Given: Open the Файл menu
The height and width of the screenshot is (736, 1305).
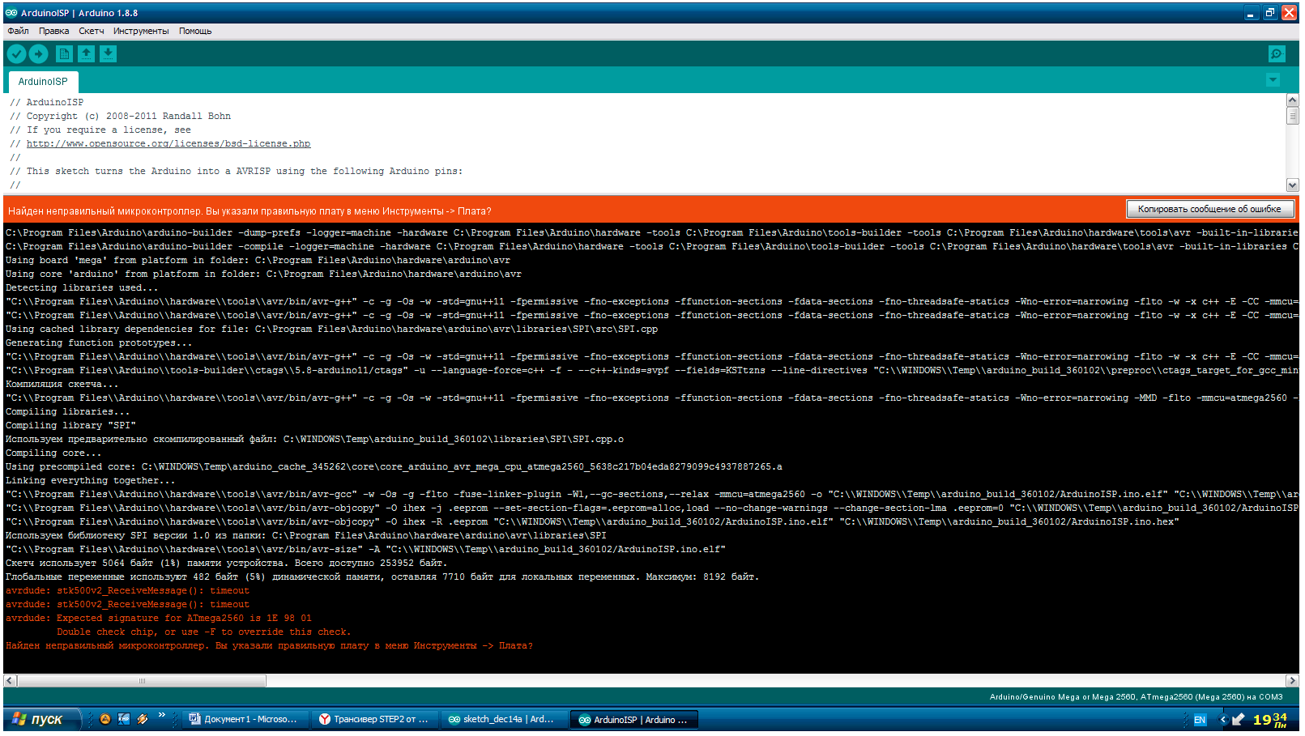Looking at the screenshot, I should pyautogui.click(x=18, y=31).
